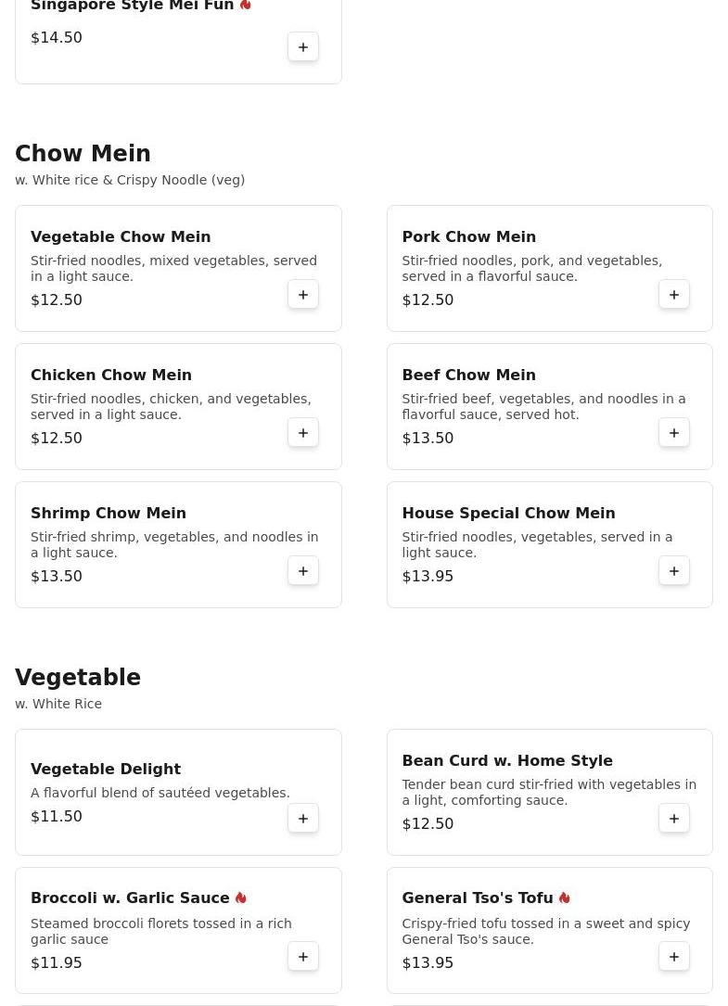Add General Tso's Tofu to cart
Image resolution: width=728 pixels, height=1006 pixels.
(x=674, y=957)
